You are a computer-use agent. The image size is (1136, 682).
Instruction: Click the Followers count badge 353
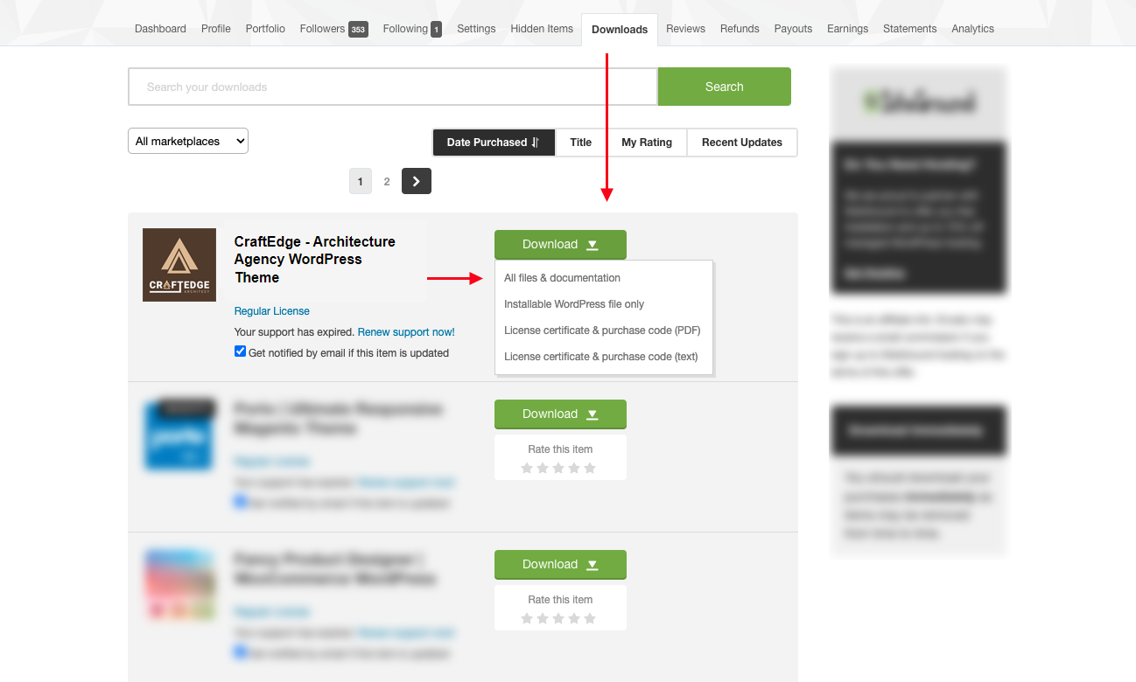(358, 30)
